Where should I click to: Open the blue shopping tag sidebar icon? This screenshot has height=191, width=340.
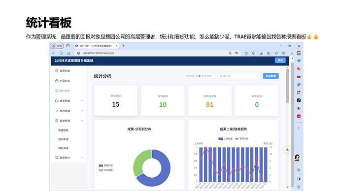[x=299, y=61]
